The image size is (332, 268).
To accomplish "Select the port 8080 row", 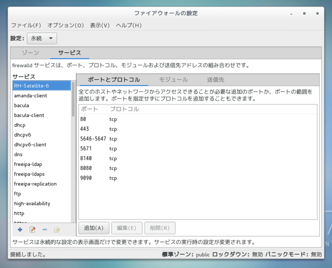I will [x=198, y=168].
